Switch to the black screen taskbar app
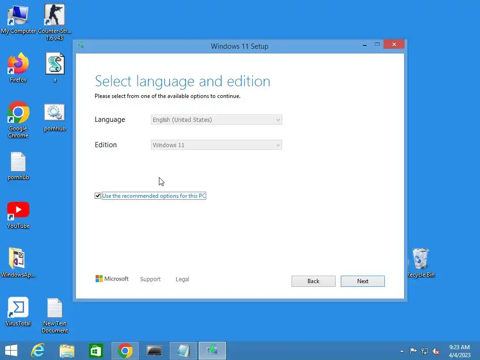Viewport: 480px width, 360px height. pyautogui.click(x=154, y=351)
